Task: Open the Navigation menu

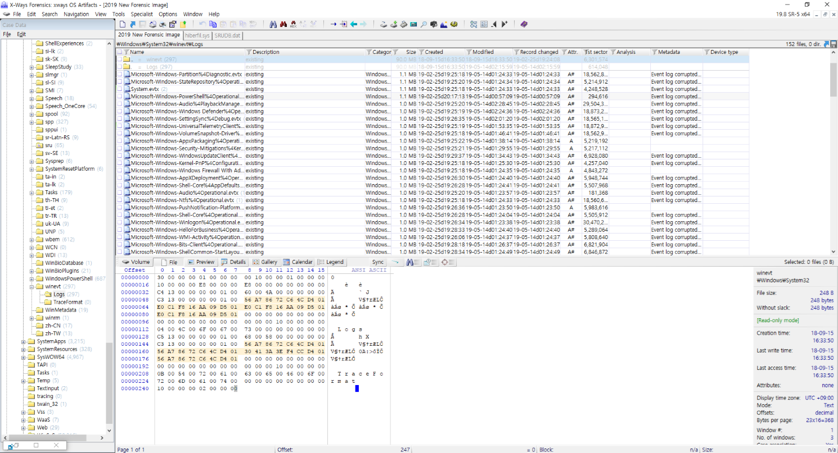Action: (x=76, y=14)
